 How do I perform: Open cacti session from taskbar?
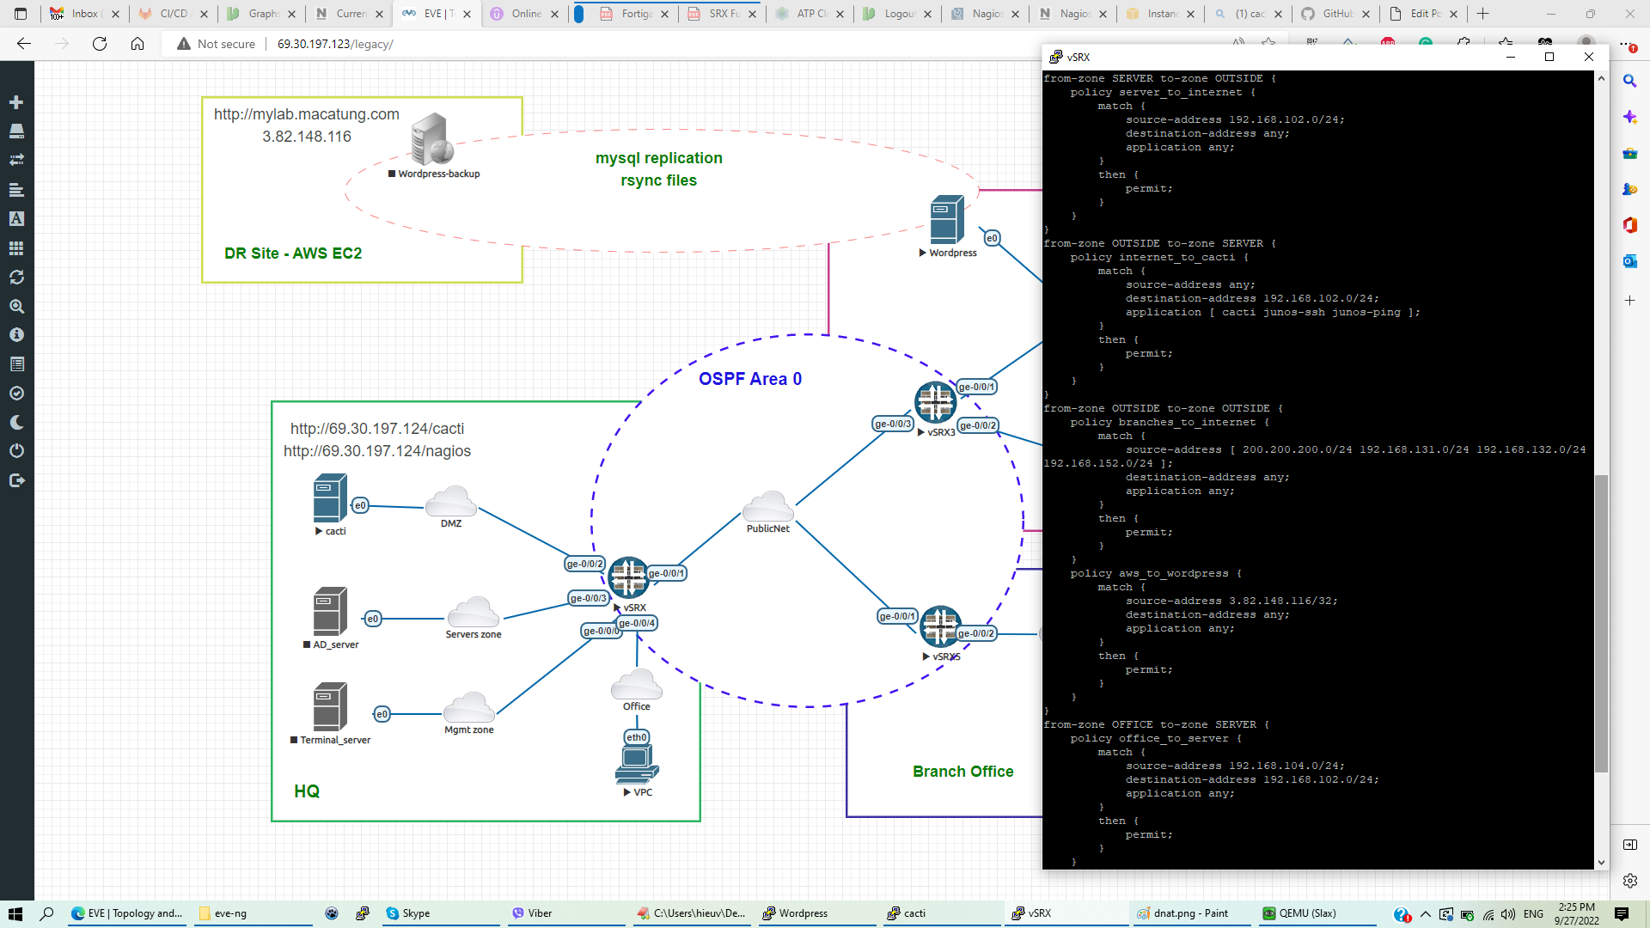coord(914,913)
